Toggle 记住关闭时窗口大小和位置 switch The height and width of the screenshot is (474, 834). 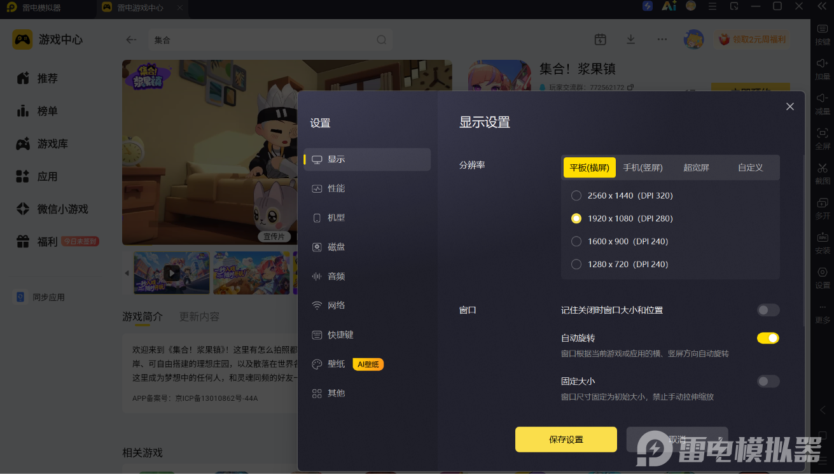click(768, 310)
